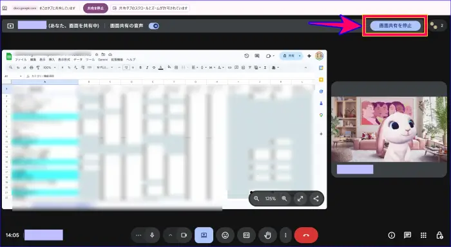Click the plus add-ons icon in side panel

click(321, 134)
